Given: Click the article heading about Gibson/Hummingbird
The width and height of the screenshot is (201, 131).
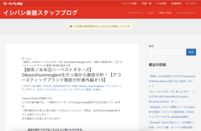Looking at the screenshot, I should click(71, 75).
